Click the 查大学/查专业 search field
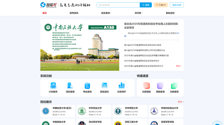This screenshot has height=125, width=224. point(118,5)
